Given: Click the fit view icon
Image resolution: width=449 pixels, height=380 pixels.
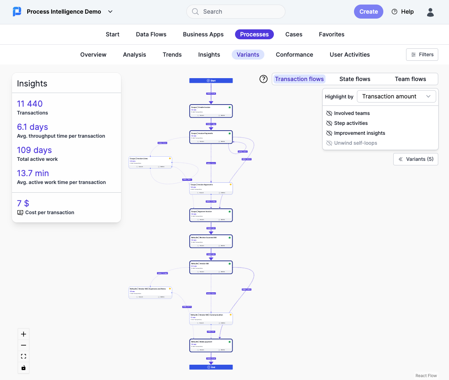Looking at the screenshot, I should [x=24, y=356].
